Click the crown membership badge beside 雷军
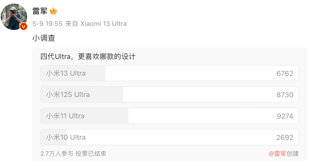This screenshot has width=312, height=161. [x=53, y=11]
